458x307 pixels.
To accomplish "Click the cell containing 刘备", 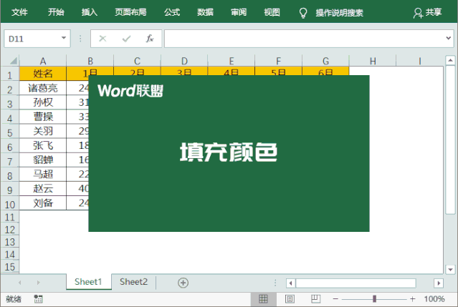I will tap(43, 203).
